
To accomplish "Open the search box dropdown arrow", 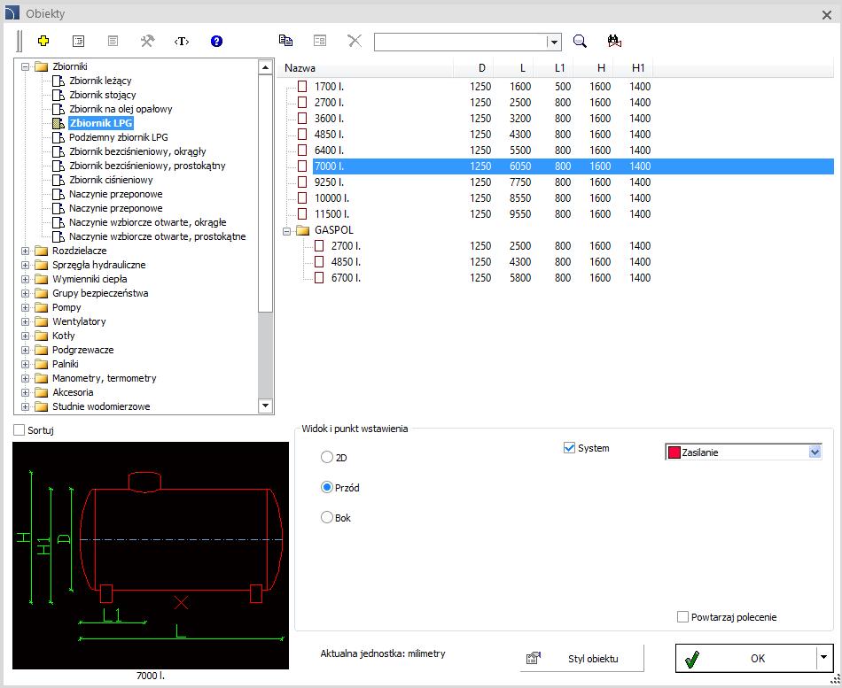I will tap(554, 42).
